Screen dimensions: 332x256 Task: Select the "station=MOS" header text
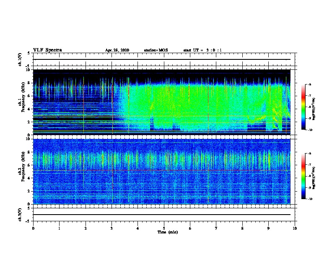(156, 50)
